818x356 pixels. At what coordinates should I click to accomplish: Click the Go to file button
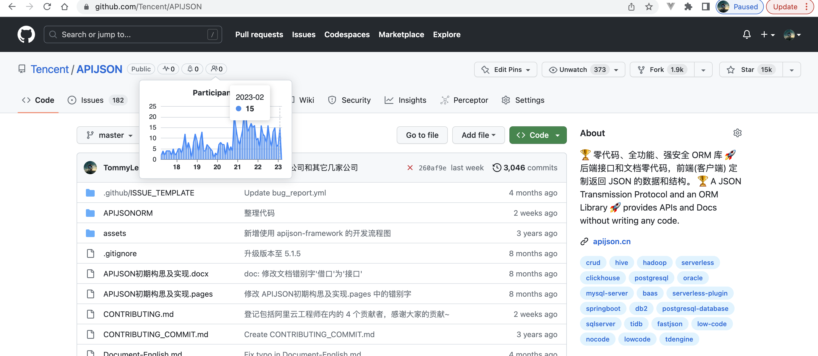[422, 135]
